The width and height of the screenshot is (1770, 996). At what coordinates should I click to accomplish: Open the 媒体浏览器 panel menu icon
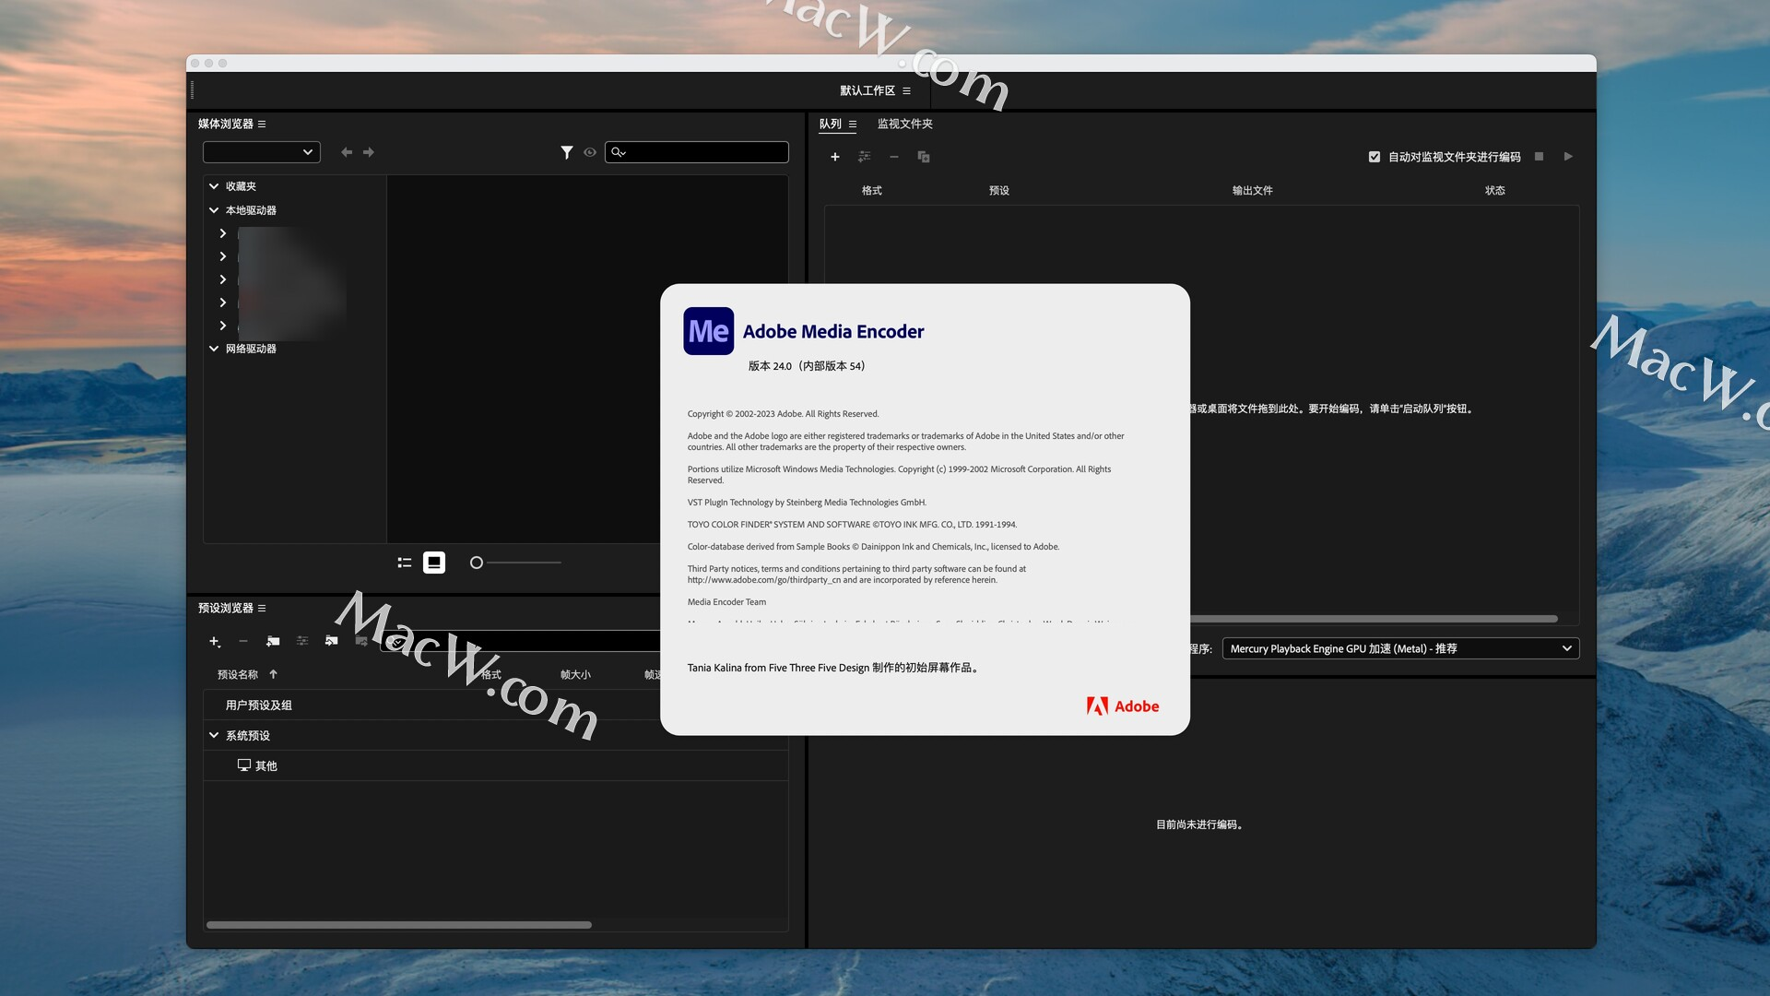(262, 124)
